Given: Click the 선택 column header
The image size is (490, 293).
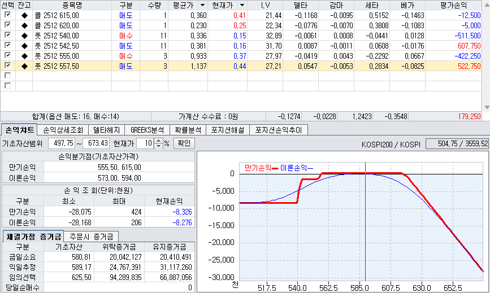Looking at the screenshot, I should pyautogui.click(x=8, y=5).
